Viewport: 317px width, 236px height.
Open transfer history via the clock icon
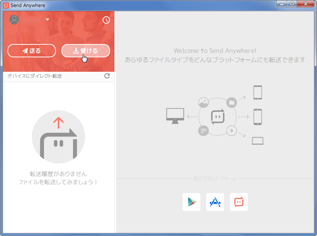click(106, 20)
